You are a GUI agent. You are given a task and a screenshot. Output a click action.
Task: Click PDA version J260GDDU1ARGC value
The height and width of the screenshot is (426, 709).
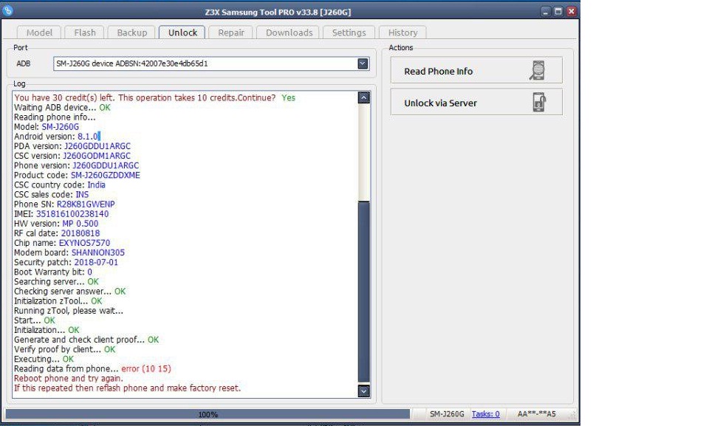pyautogui.click(x=97, y=146)
